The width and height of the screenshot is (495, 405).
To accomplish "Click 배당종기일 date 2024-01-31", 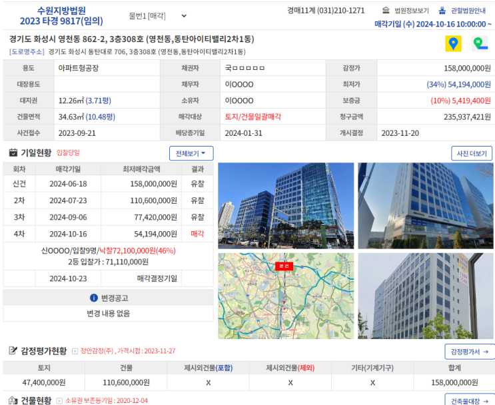I will [243, 133].
